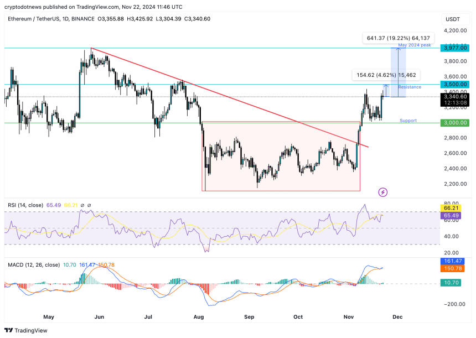Click the Aug label on time axis
Screen dimensions: 476x338
pyautogui.click(x=199, y=317)
